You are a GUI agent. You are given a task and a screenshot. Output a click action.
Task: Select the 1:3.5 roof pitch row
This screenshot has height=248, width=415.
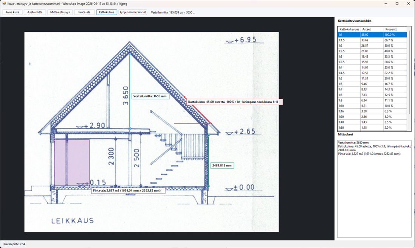[372, 62]
